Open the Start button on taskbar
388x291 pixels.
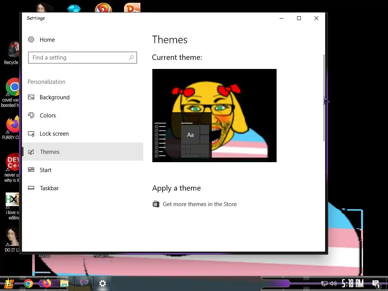click(9, 283)
